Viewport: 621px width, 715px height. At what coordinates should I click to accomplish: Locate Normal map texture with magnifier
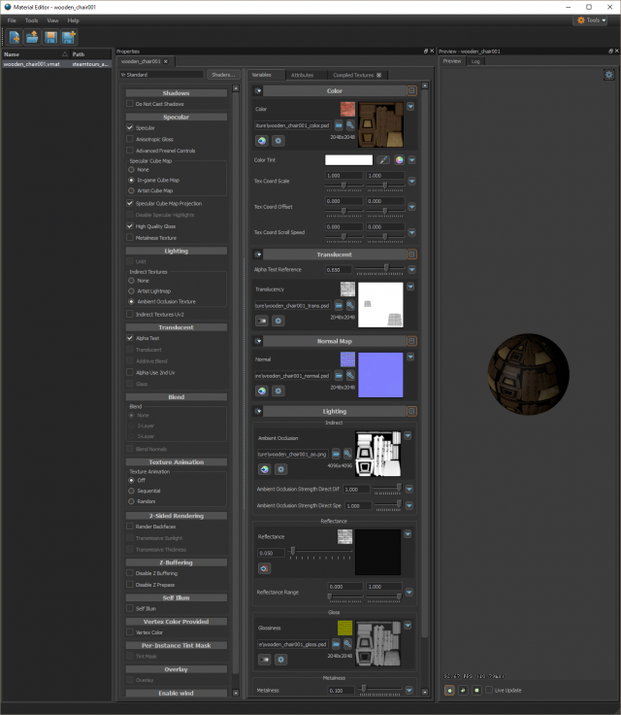pos(350,376)
